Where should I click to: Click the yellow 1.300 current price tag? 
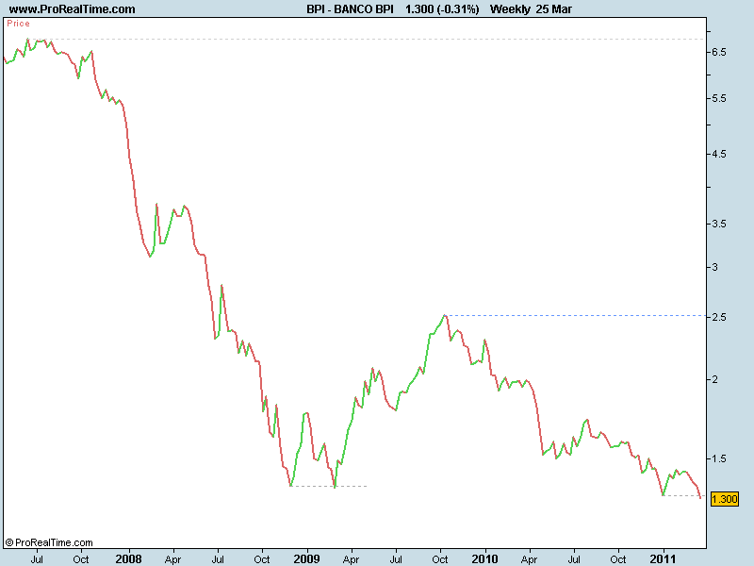[724, 499]
